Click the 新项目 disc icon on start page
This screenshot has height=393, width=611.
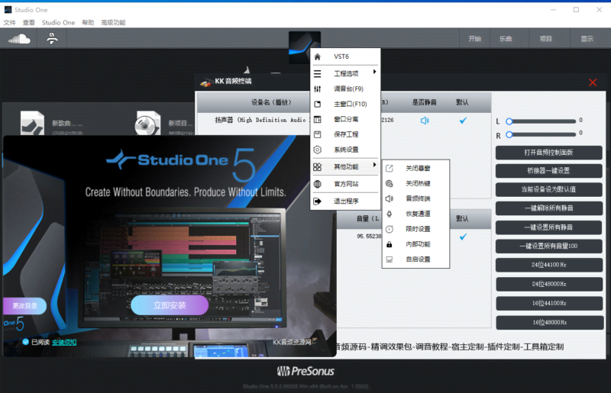[147, 123]
